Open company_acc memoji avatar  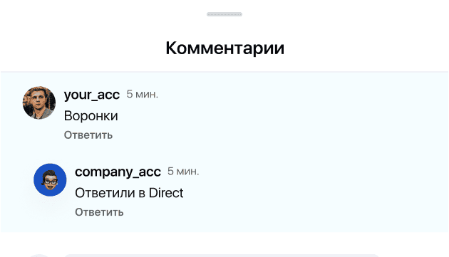[x=50, y=179]
